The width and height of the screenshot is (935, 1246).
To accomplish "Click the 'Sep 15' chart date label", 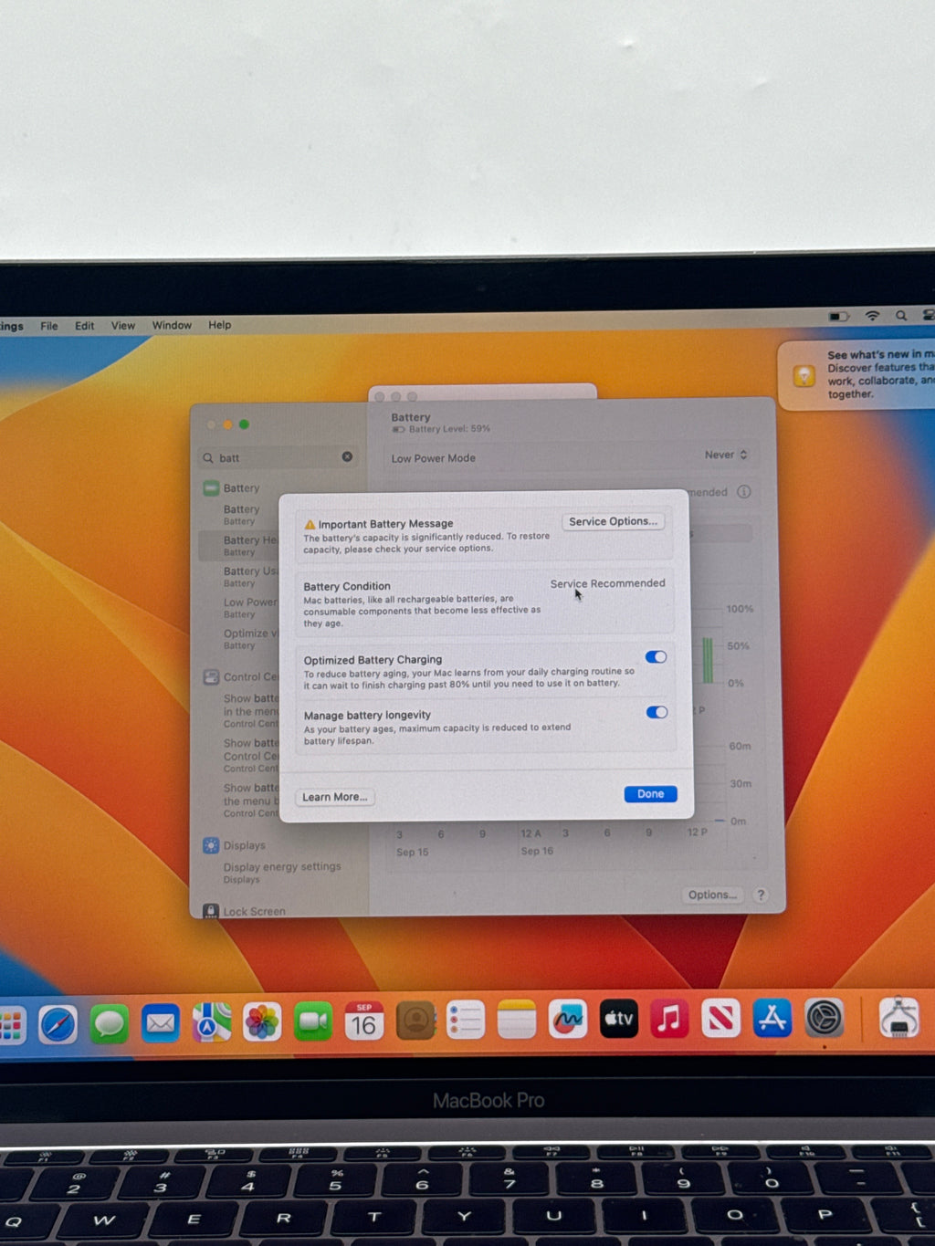I will pyautogui.click(x=412, y=852).
